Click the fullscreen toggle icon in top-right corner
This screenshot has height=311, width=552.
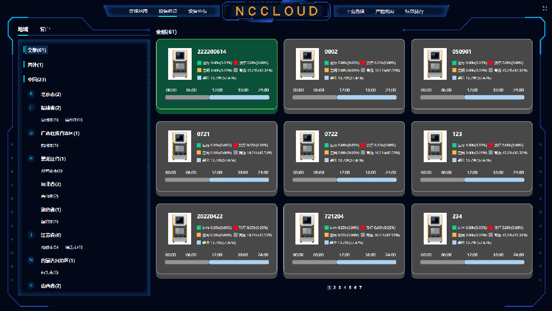point(544,8)
